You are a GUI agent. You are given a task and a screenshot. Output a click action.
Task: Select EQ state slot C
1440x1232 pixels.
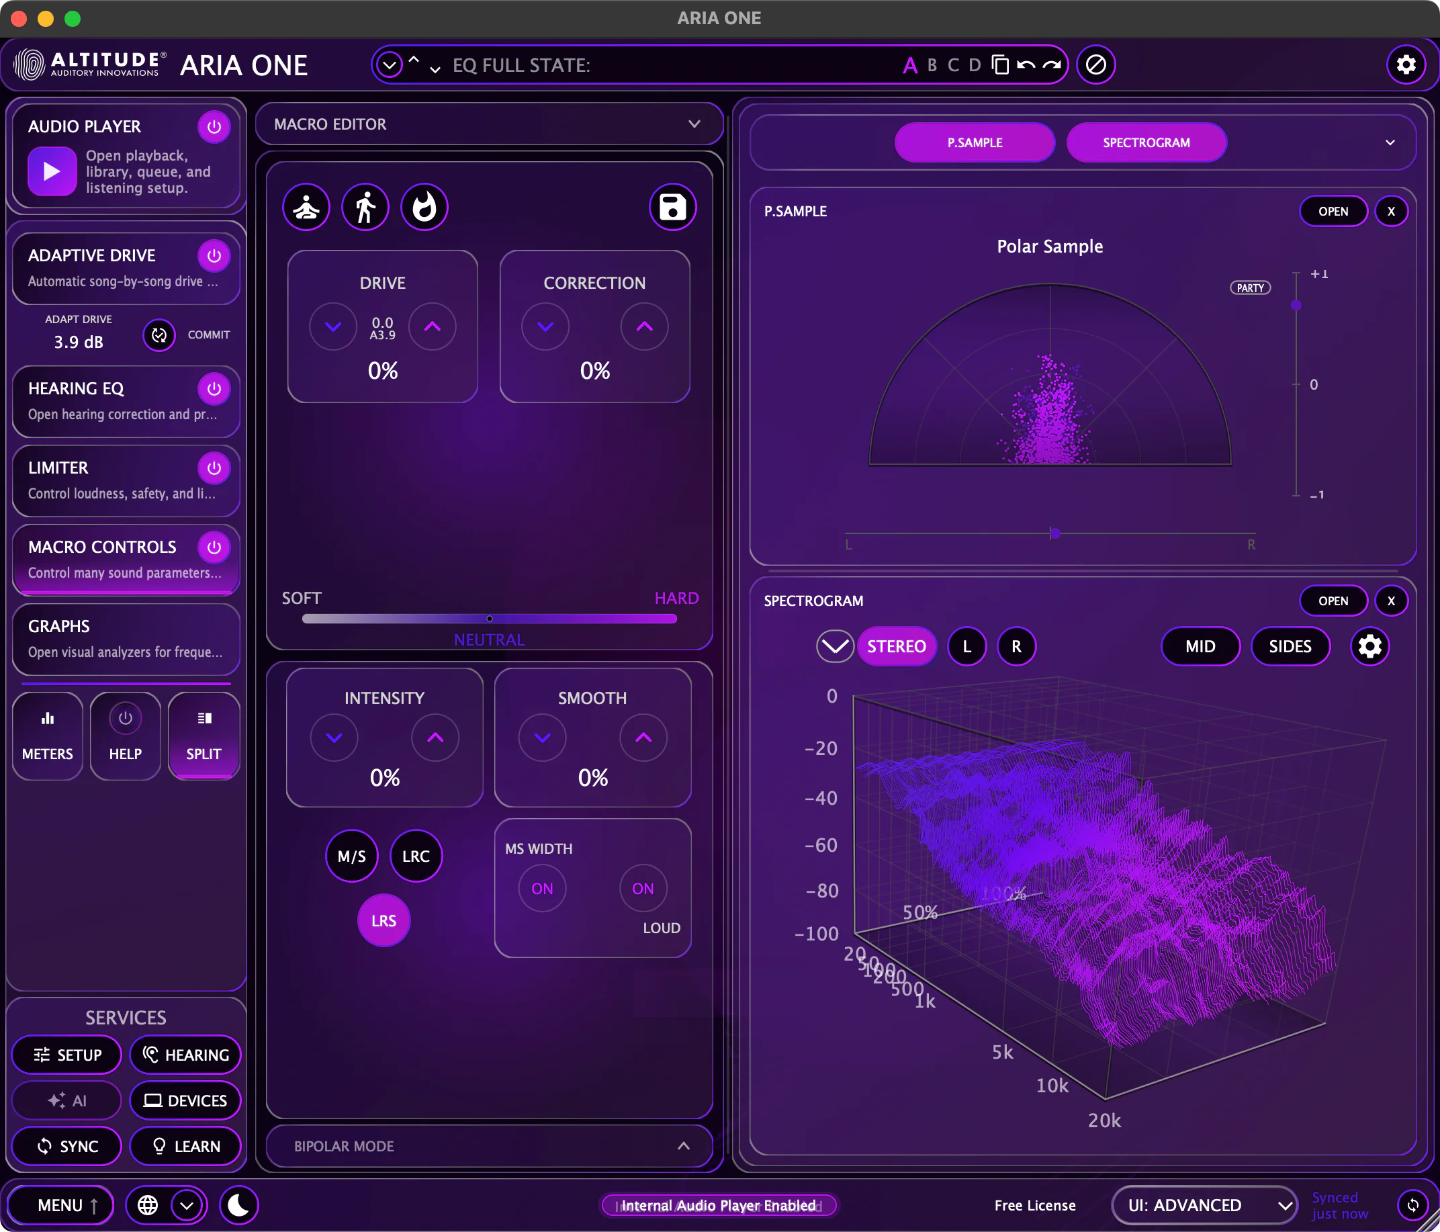(954, 65)
